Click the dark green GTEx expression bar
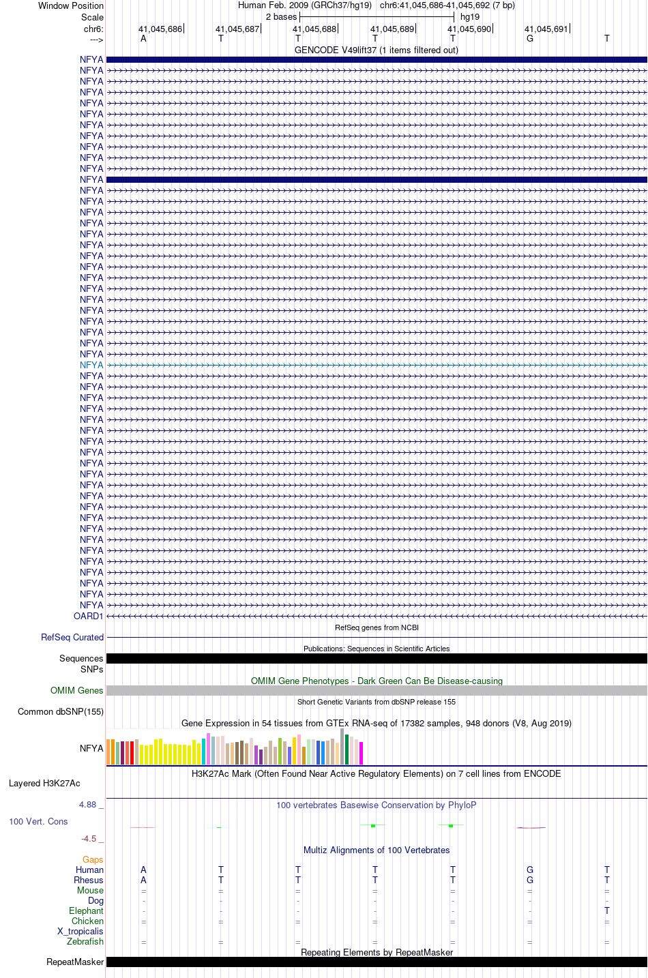648x978 pixels. pos(347,750)
